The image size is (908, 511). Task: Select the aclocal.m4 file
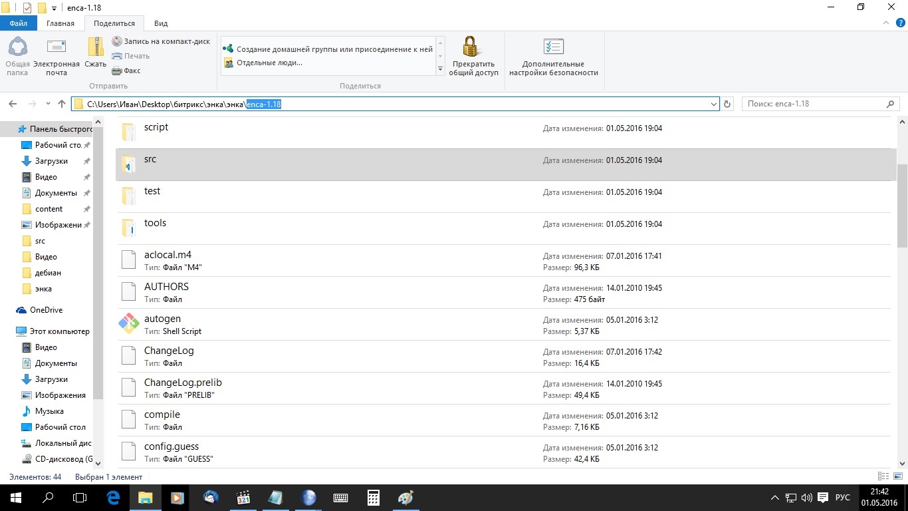click(503, 260)
